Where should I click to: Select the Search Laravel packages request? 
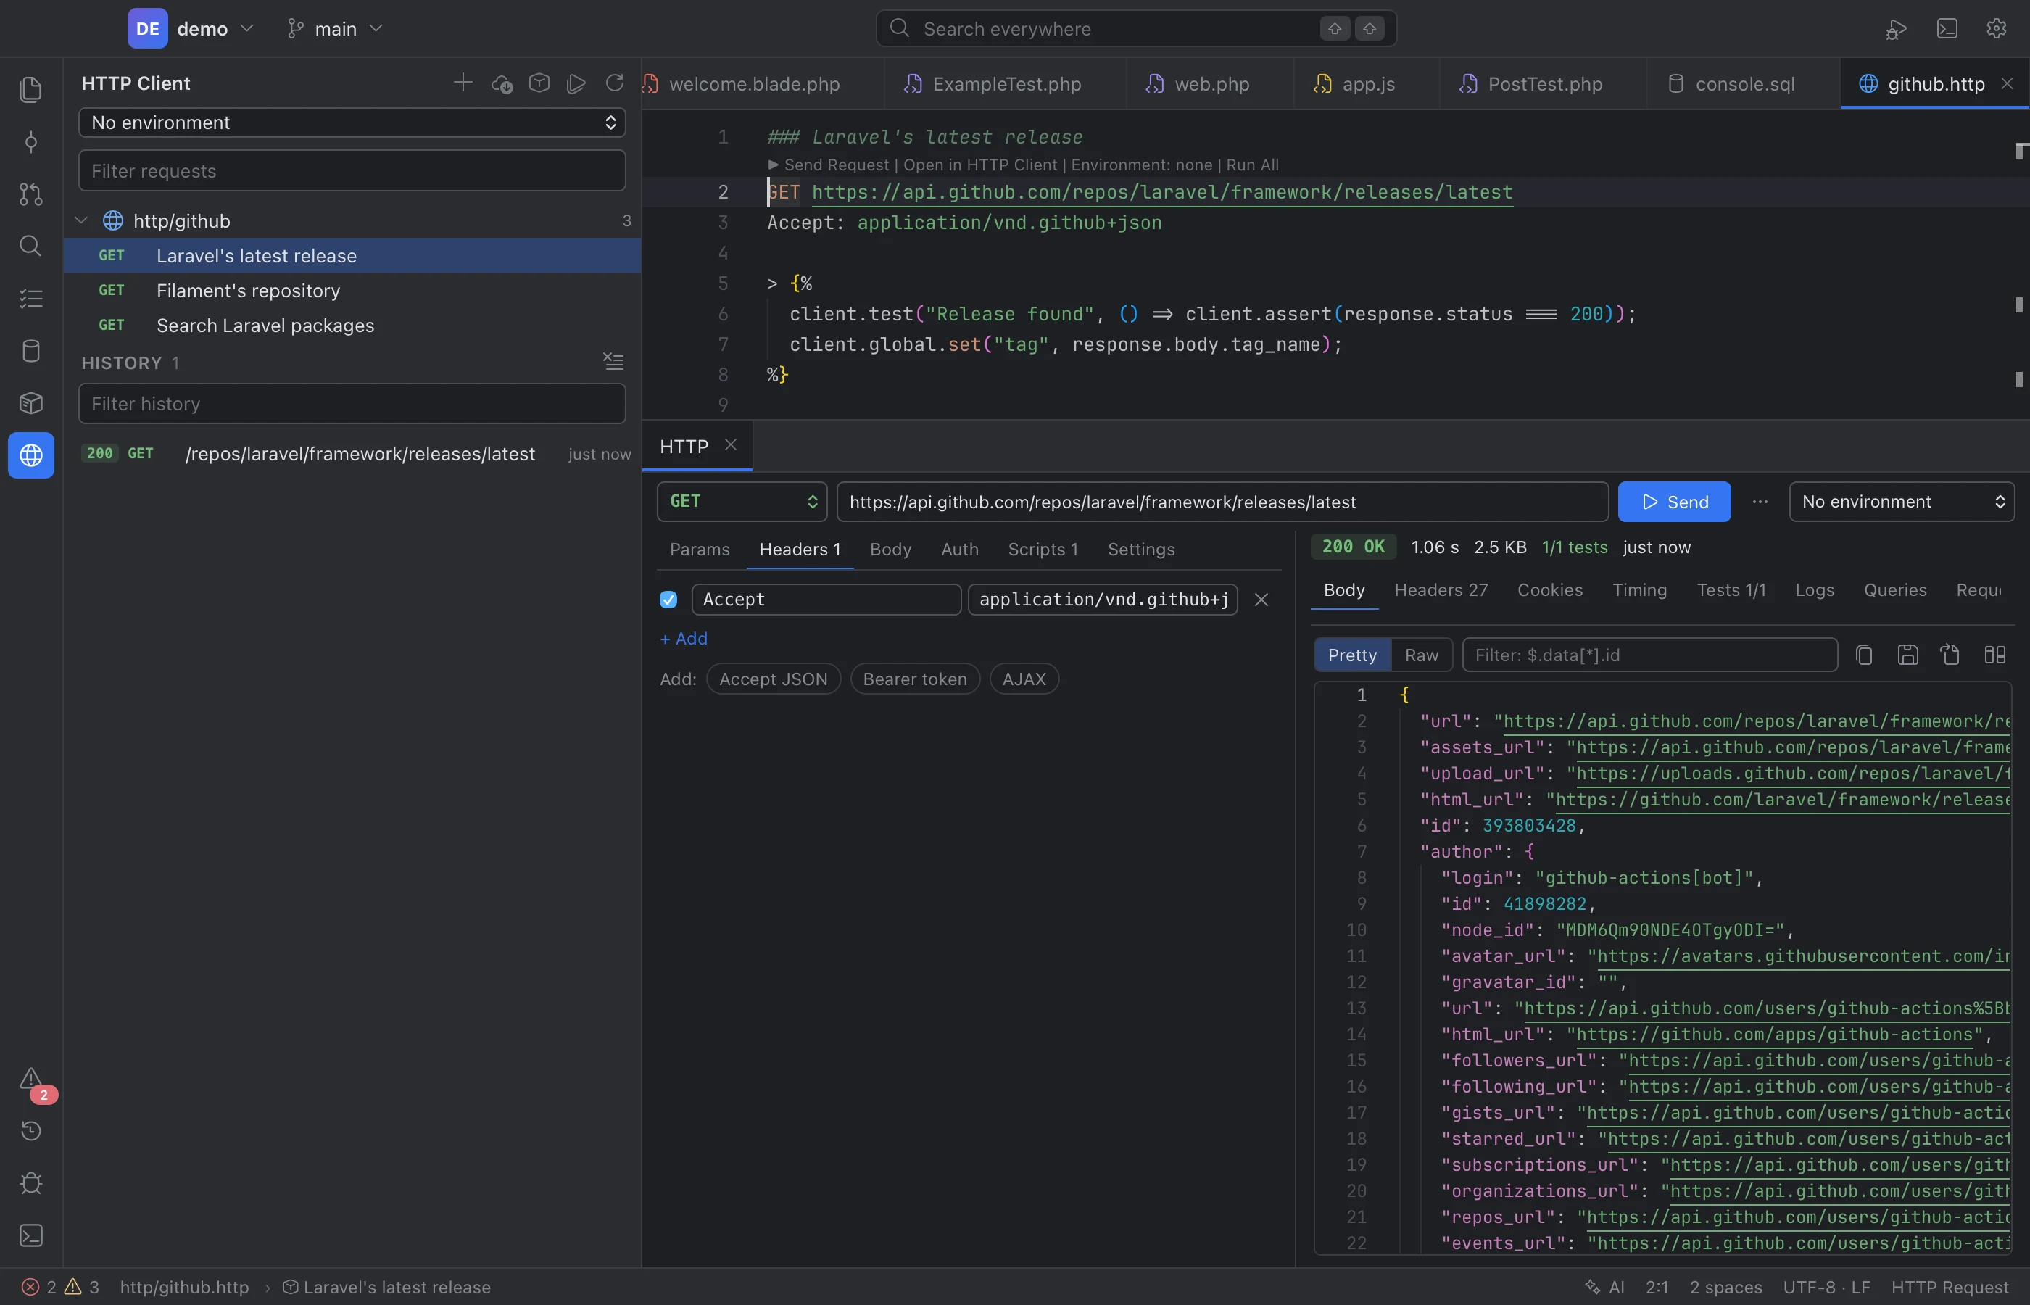352,326
